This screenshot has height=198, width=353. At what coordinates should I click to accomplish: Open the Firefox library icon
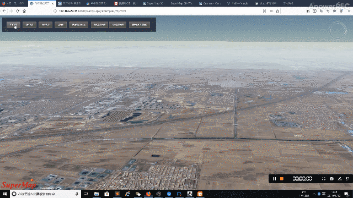[x=308, y=11]
